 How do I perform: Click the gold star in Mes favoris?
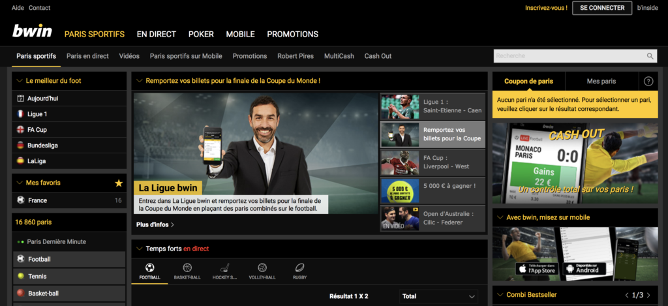point(119,183)
